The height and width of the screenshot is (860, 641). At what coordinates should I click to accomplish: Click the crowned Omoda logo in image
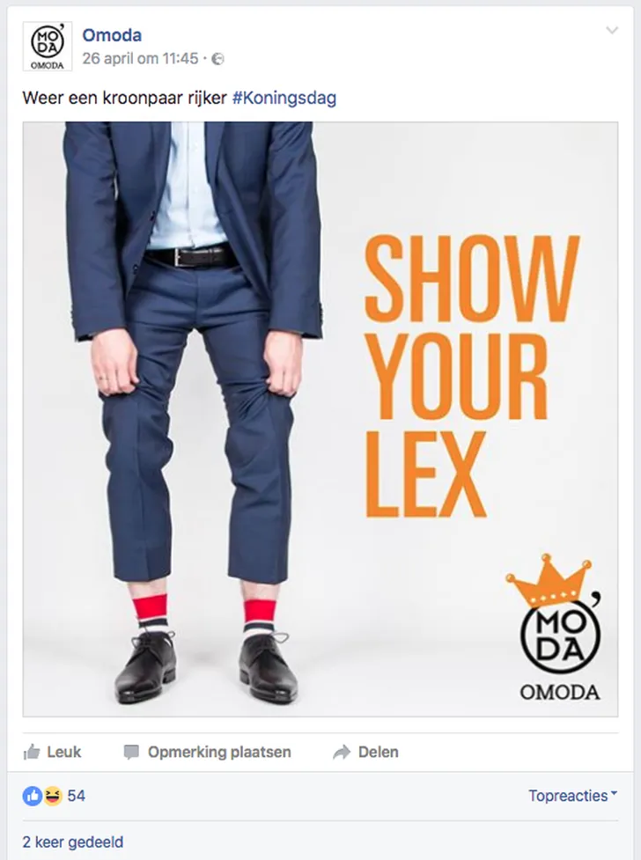point(555,628)
